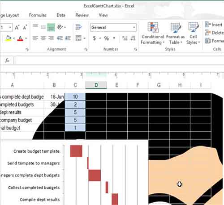Switch to View tab
The image size is (224, 205).
pos(103,15)
